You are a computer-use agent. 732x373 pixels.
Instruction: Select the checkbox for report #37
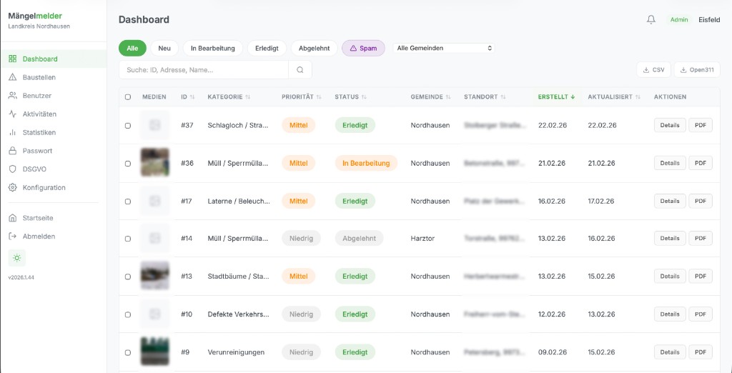tap(128, 126)
